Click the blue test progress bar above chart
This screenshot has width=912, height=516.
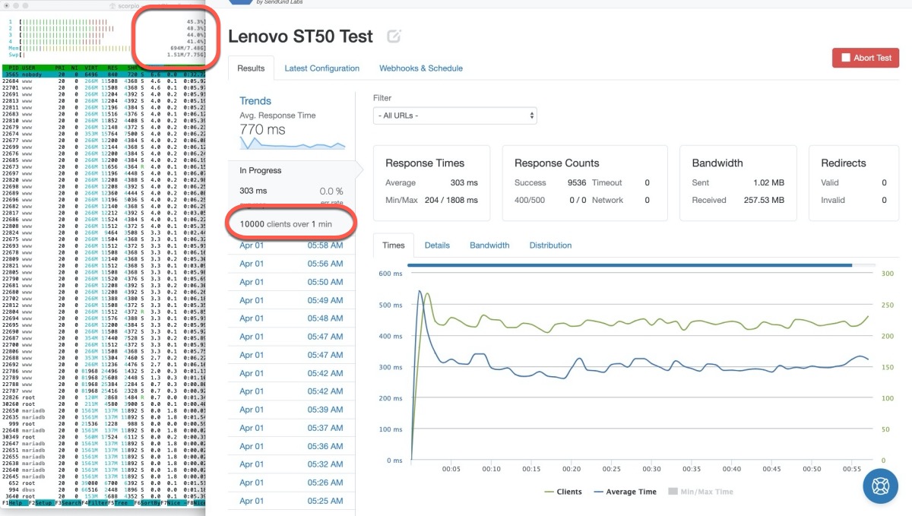pyautogui.click(x=629, y=265)
